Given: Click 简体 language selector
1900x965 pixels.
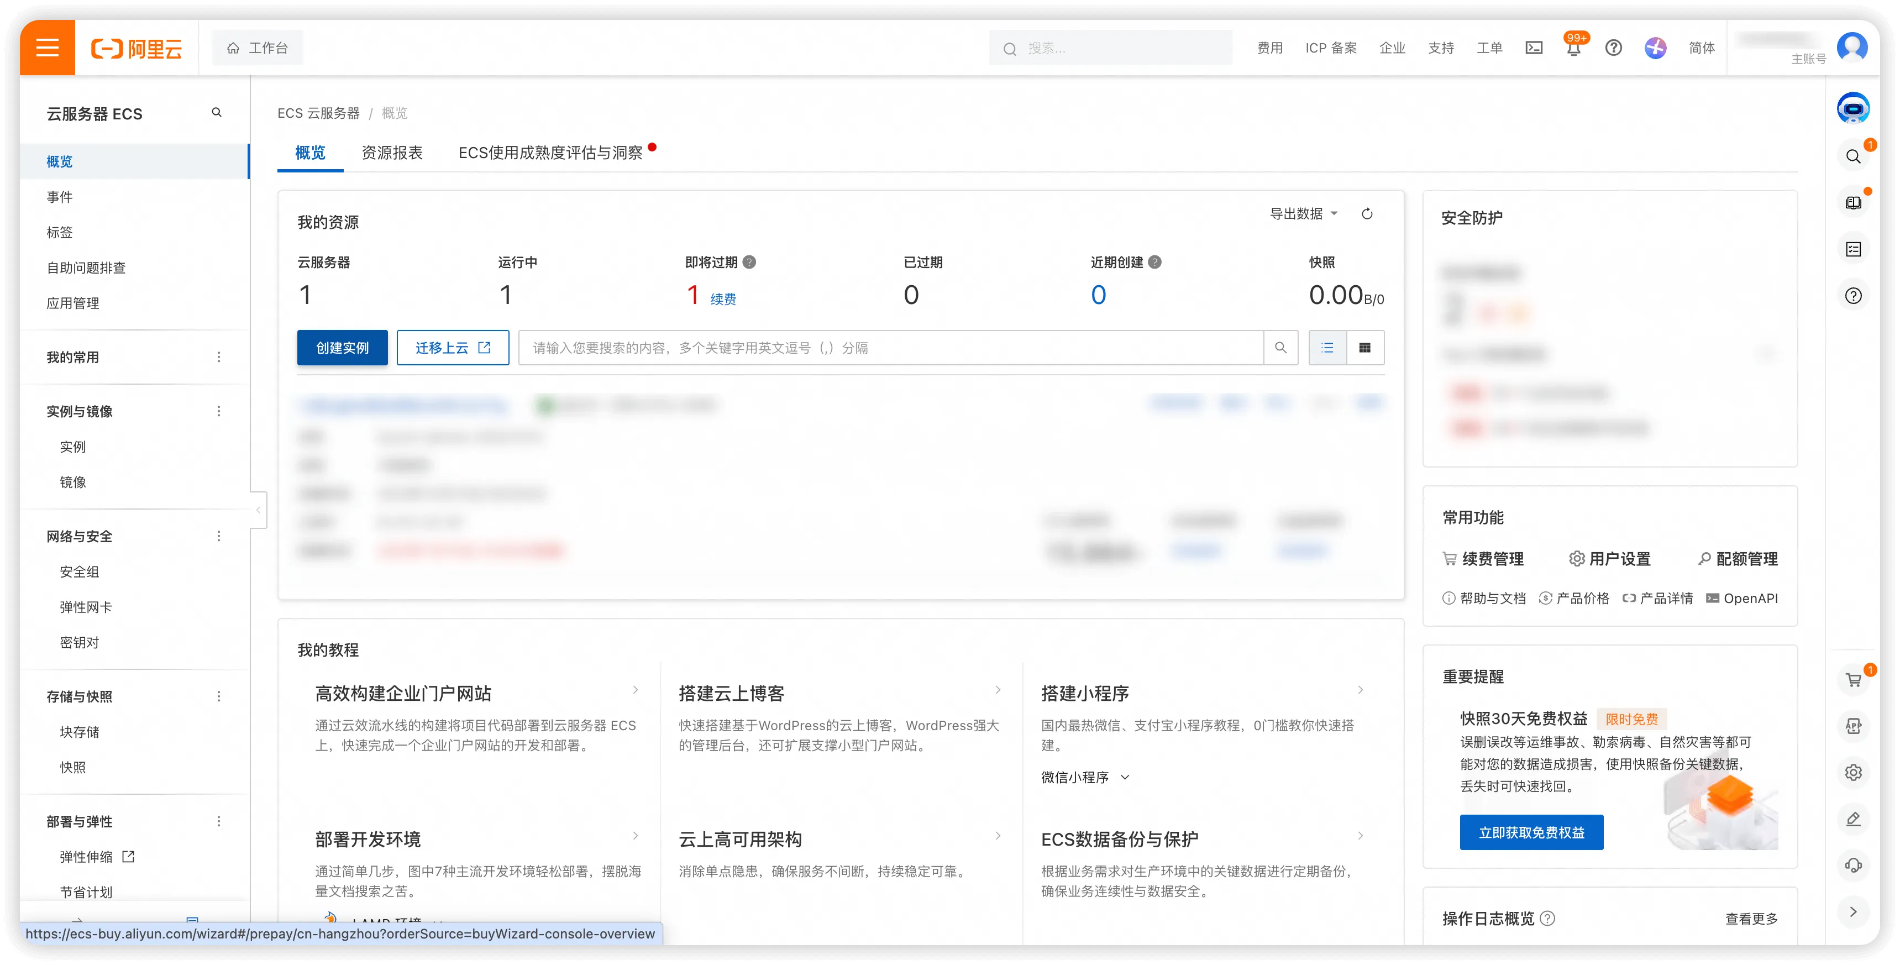Looking at the screenshot, I should [x=1702, y=48].
